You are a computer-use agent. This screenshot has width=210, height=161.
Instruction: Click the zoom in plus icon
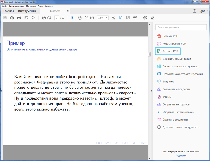(x=92, y=18)
